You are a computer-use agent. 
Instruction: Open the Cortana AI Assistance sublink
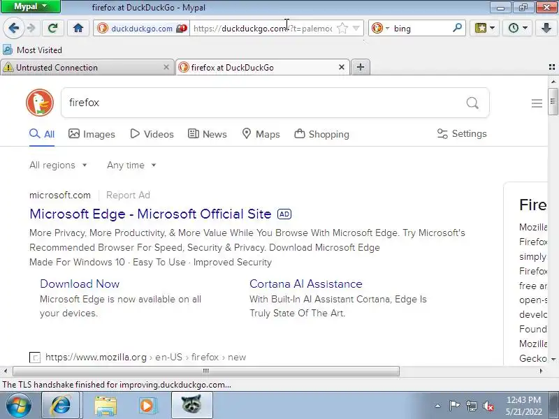tap(306, 284)
